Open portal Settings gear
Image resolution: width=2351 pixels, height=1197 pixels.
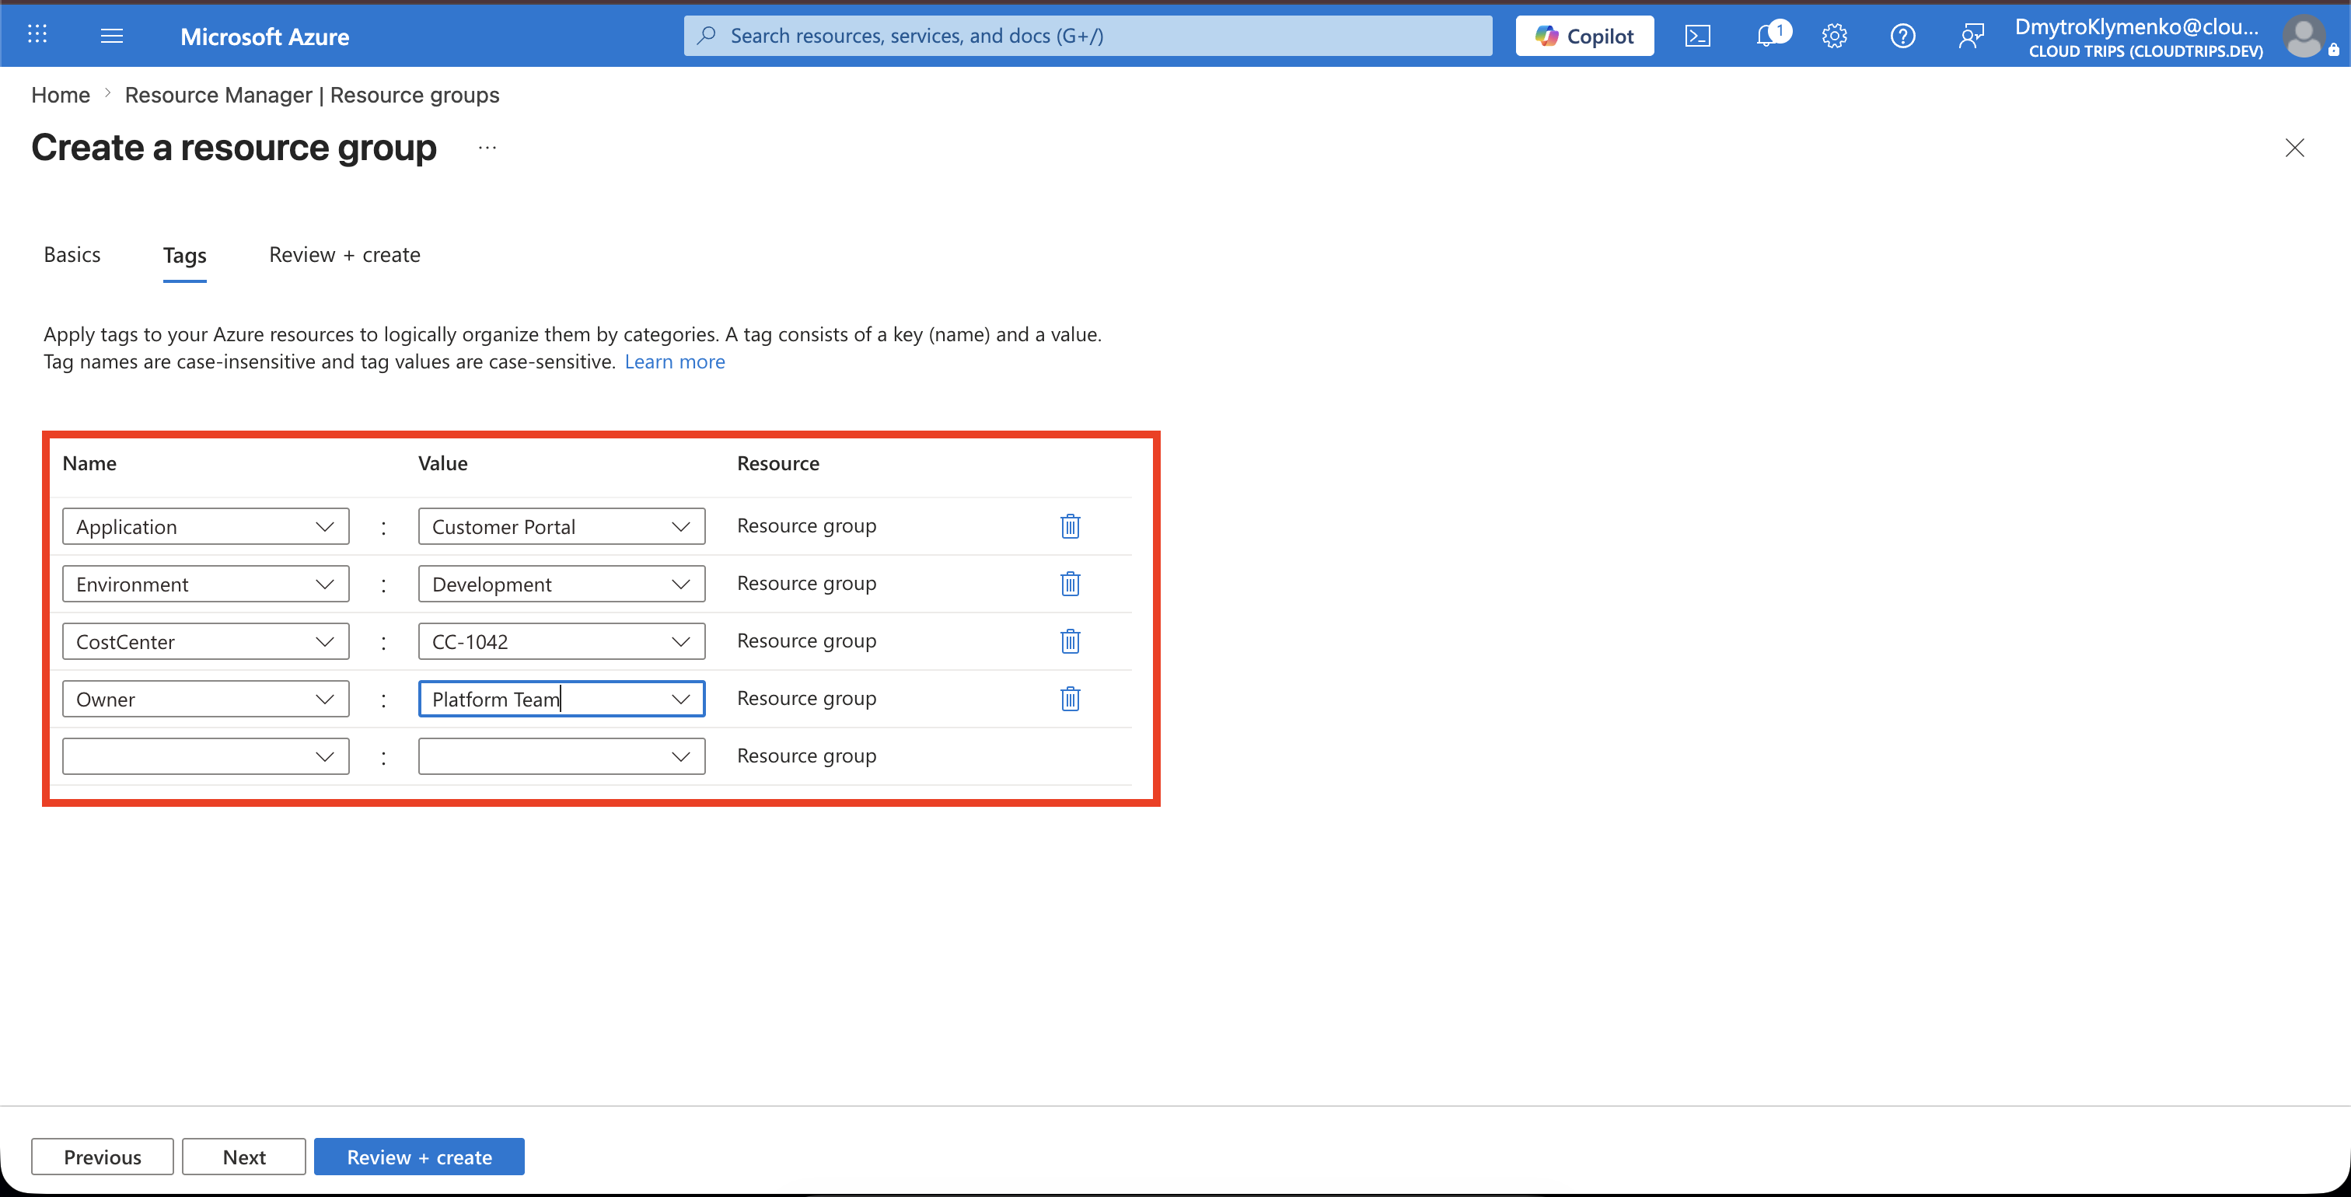1833,36
